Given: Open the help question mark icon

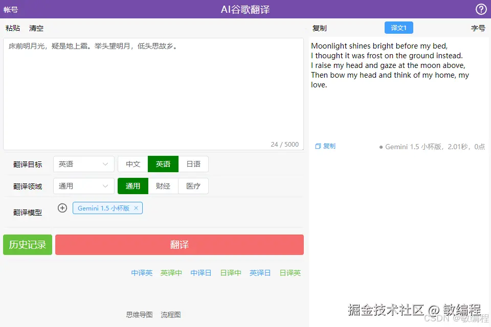Looking at the screenshot, I should pos(481,9).
